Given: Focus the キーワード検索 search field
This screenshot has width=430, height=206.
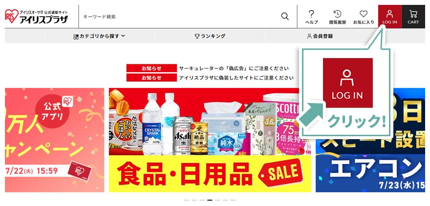Looking at the screenshot, I should click(x=181, y=17).
